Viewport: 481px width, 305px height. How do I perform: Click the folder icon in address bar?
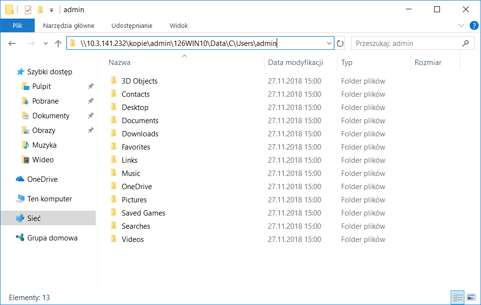point(73,44)
